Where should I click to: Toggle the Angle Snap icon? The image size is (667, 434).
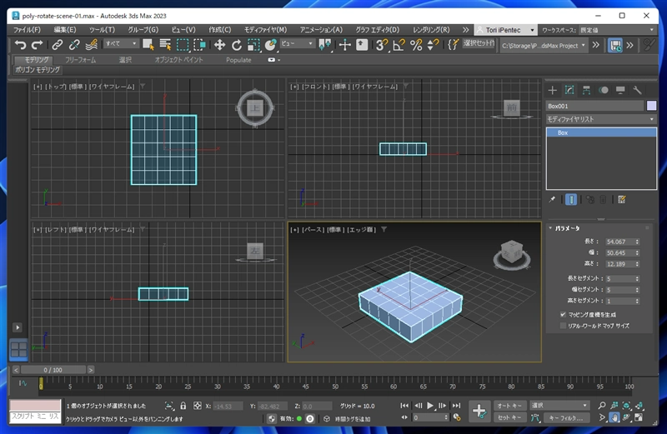tap(399, 45)
